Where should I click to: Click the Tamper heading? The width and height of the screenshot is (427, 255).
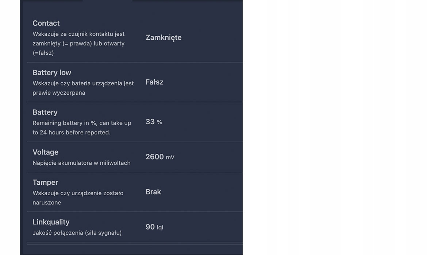point(45,182)
